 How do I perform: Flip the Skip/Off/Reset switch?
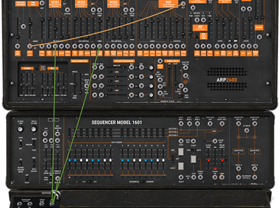(173, 159)
